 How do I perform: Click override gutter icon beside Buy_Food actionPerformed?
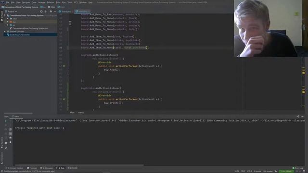(64, 66)
